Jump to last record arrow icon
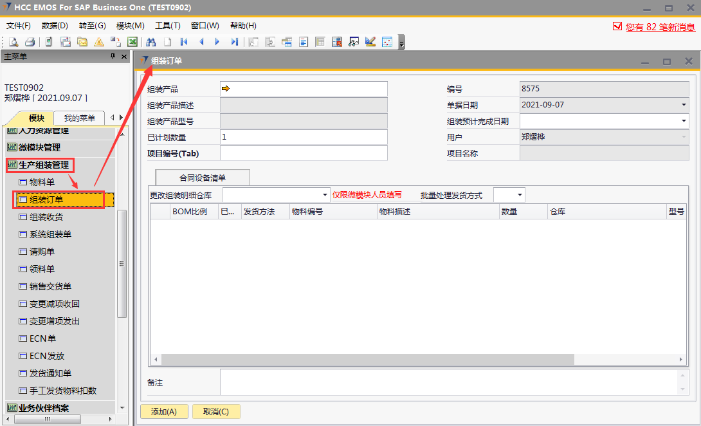This screenshot has height=426, width=701. coord(234,42)
